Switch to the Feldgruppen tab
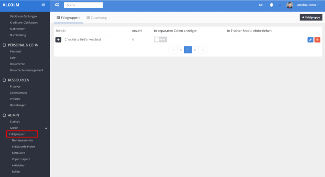The height and width of the screenshot is (177, 325). click(x=68, y=18)
